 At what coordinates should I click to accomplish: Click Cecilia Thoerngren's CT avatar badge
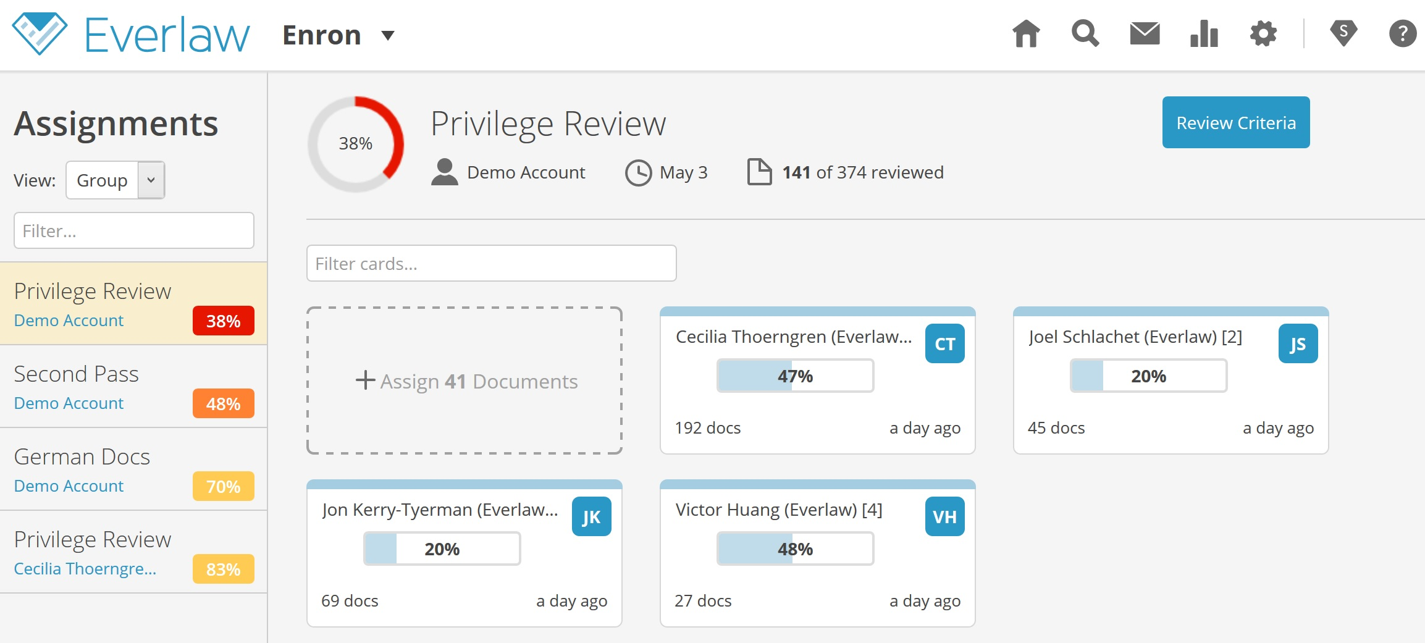(944, 343)
